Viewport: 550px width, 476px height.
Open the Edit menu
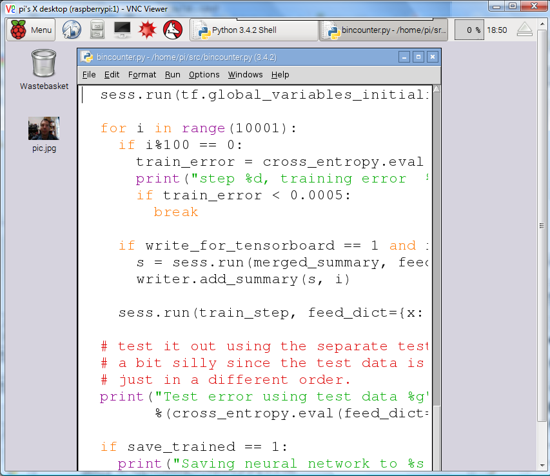112,74
